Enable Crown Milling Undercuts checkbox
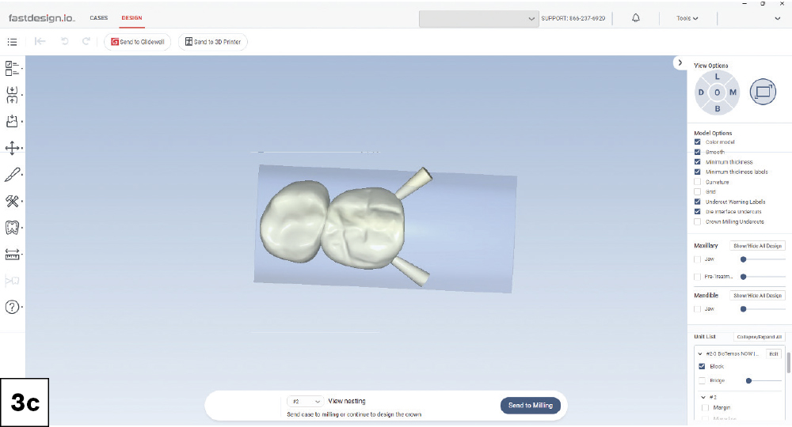Screen dimensions: 792x427 click(698, 222)
